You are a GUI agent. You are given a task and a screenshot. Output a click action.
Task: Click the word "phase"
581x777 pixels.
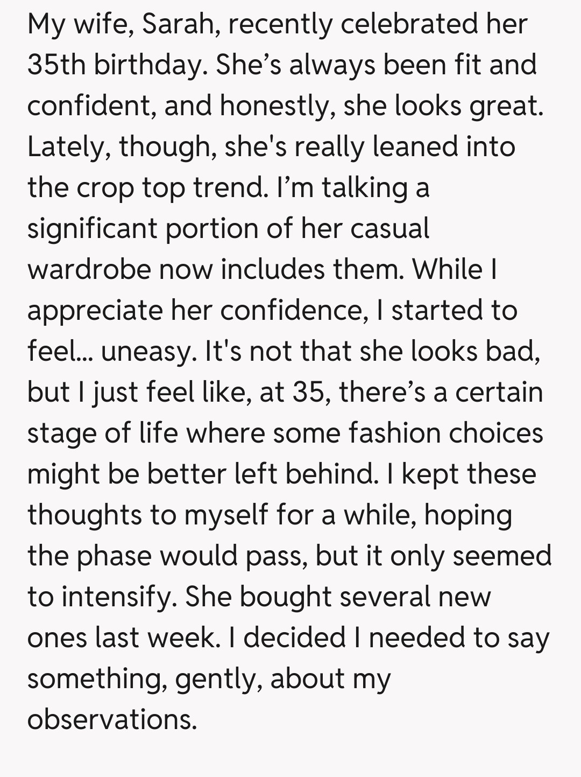point(114,556)
